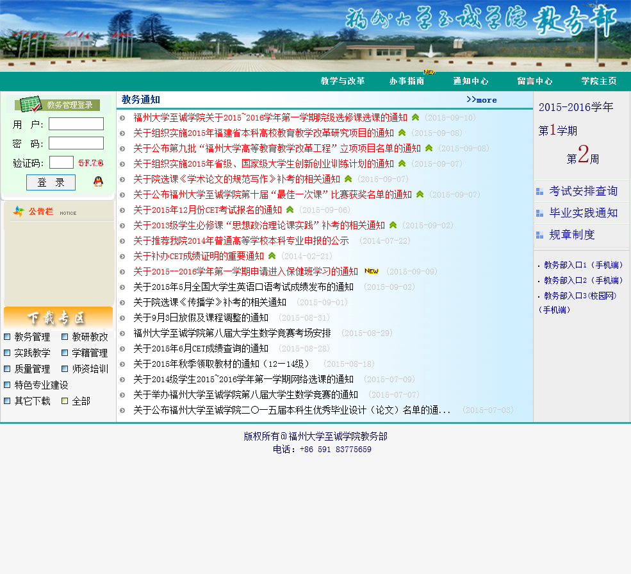Click NEW badge after 保健班学习 notice

[x=372, y=271]
